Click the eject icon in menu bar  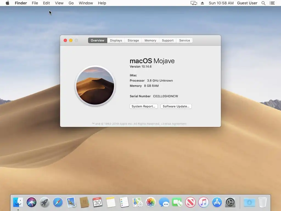tap(202, 3)
